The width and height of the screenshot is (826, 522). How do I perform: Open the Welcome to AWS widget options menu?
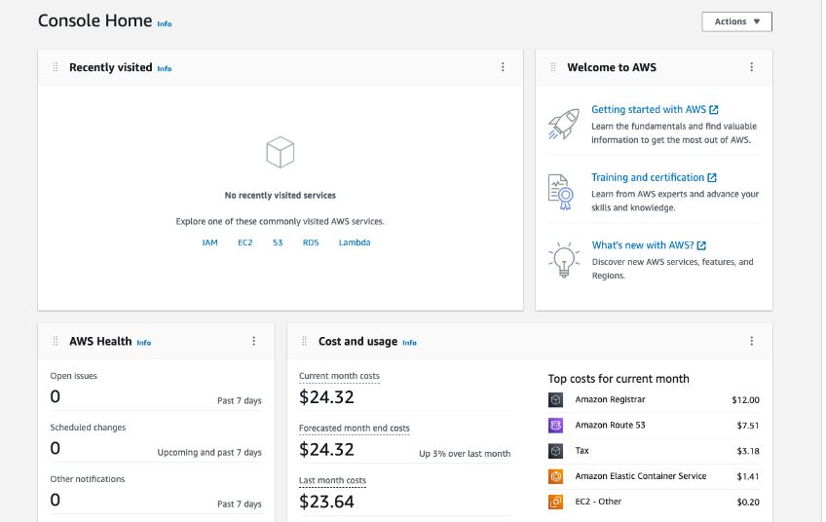[751, 67]
